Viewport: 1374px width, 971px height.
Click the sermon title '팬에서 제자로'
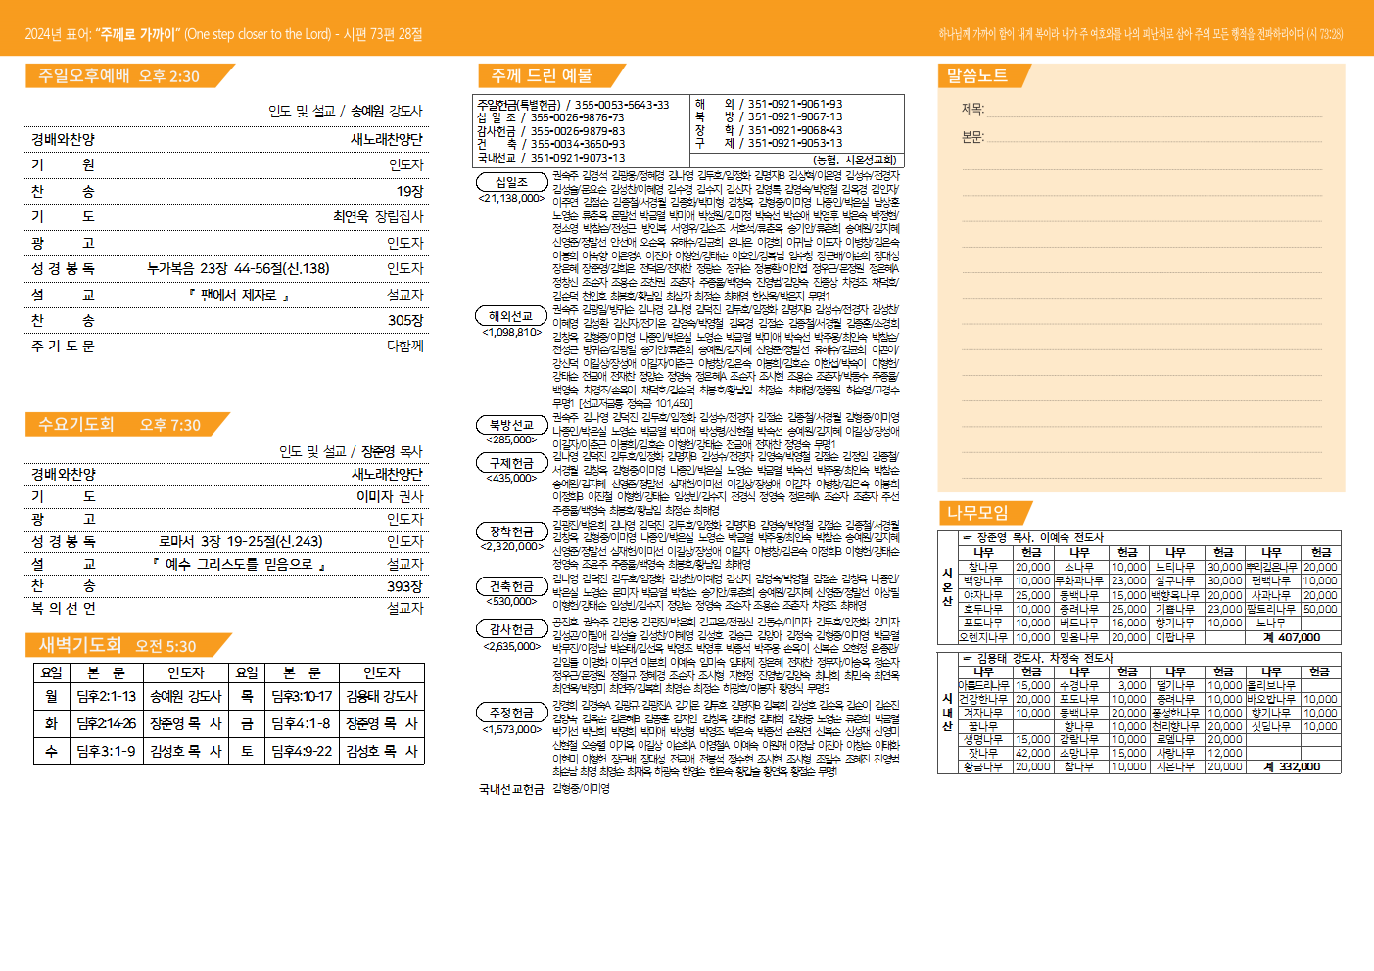point(238,295)
